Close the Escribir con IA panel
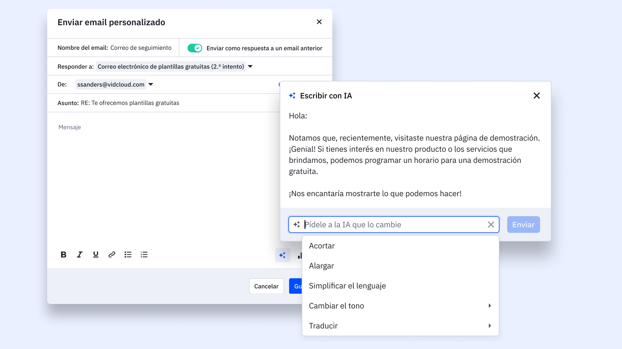 pyautogui.click(x=536, y=96)
